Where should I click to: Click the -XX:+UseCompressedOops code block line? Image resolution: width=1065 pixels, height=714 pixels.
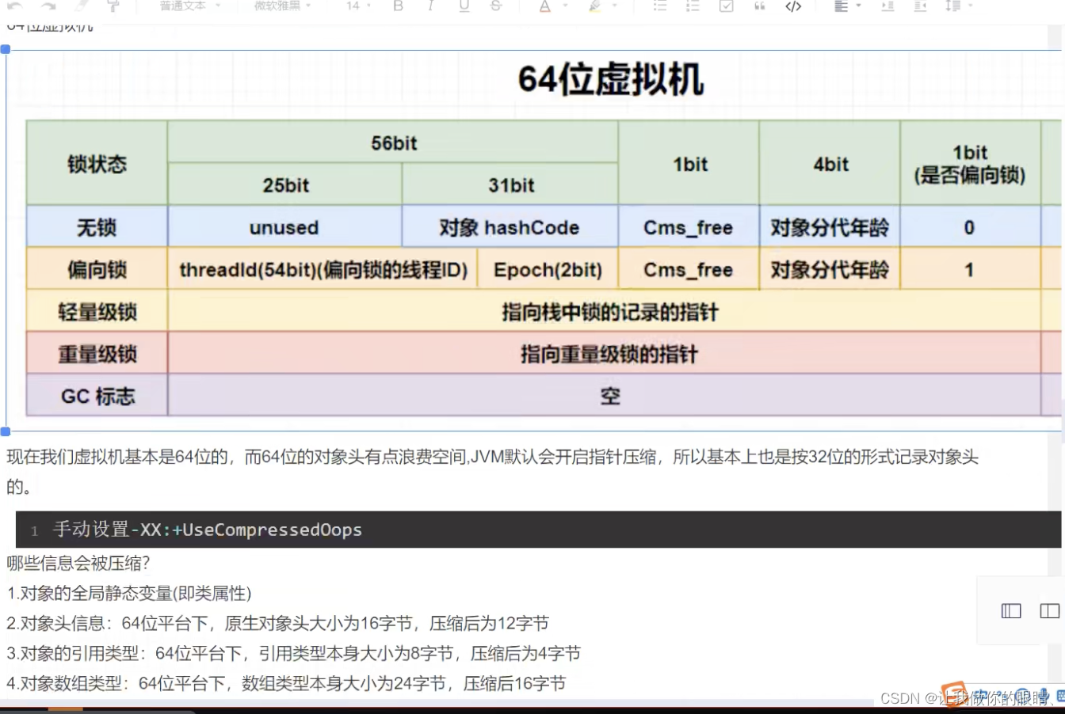(x=538, y=530)
